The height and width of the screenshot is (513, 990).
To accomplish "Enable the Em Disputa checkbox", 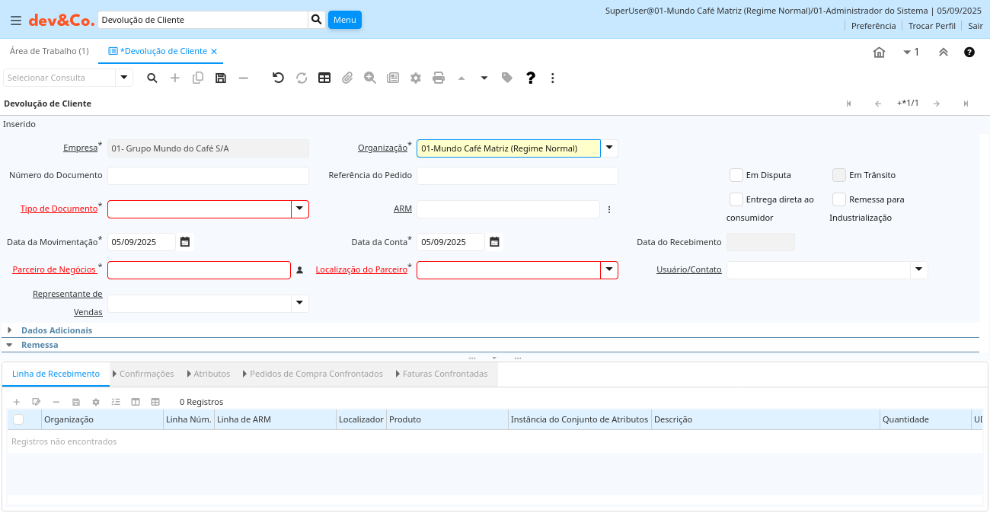I will click(736, 175).
